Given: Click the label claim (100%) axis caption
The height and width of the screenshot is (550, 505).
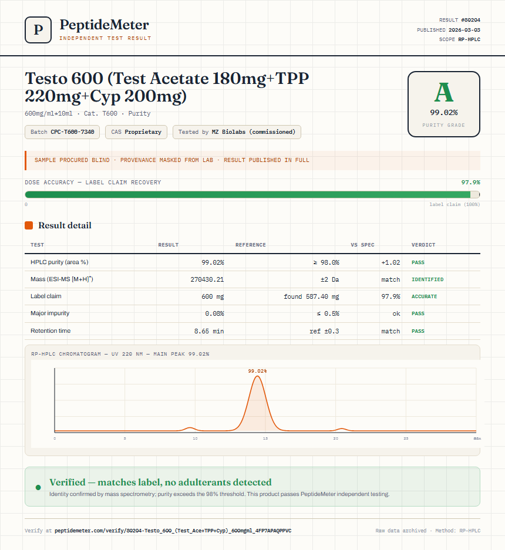Looking at the screenshot, I should point(455,204).
